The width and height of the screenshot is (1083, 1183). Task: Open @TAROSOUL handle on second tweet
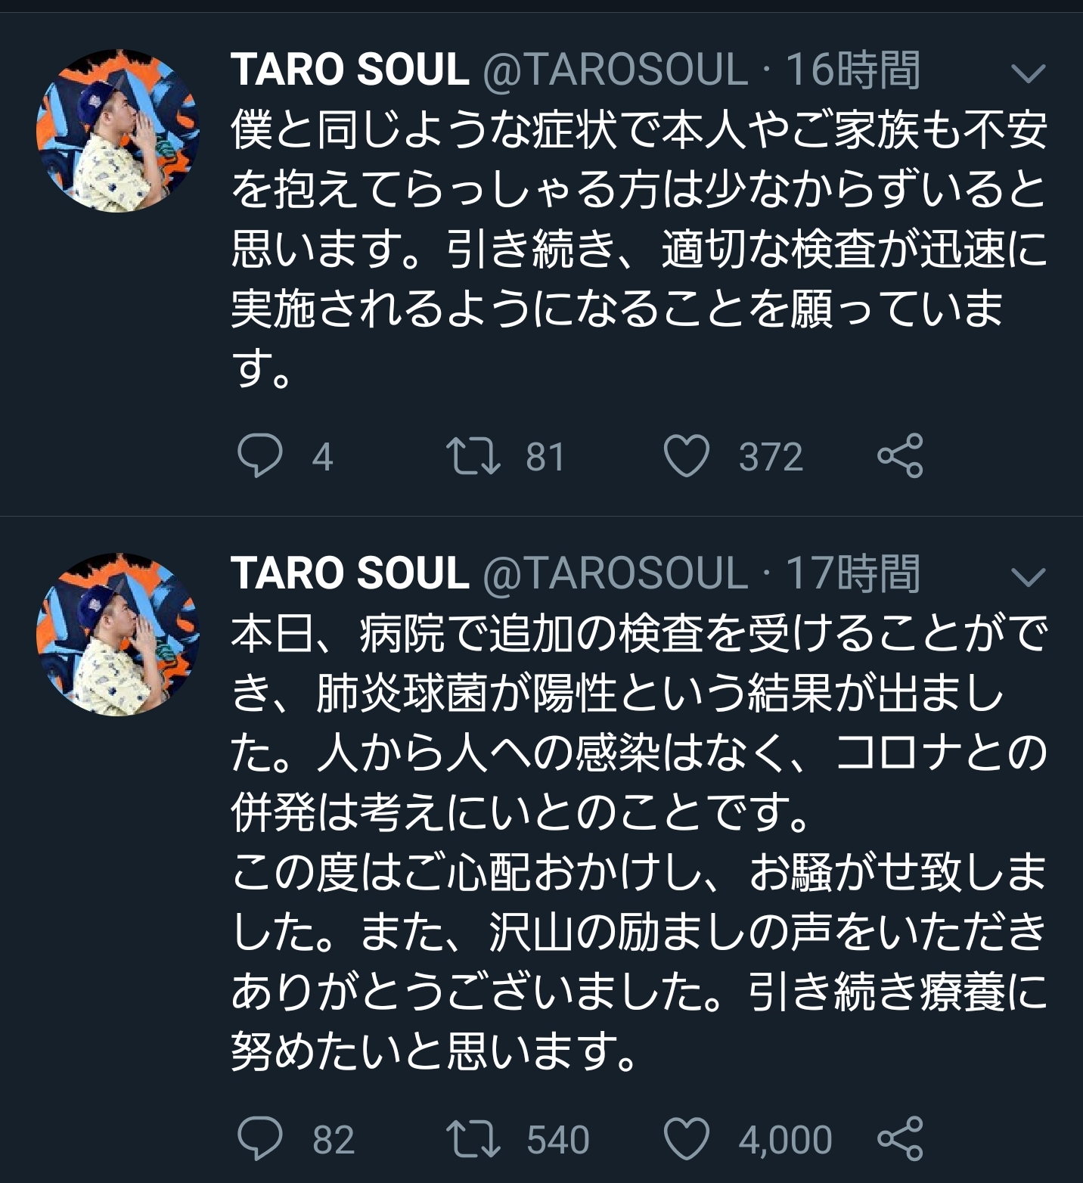point(615,573)
